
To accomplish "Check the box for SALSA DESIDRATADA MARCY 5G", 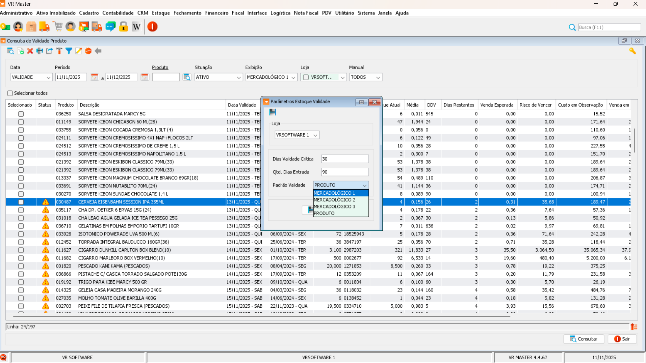I will tap(21, 114).
